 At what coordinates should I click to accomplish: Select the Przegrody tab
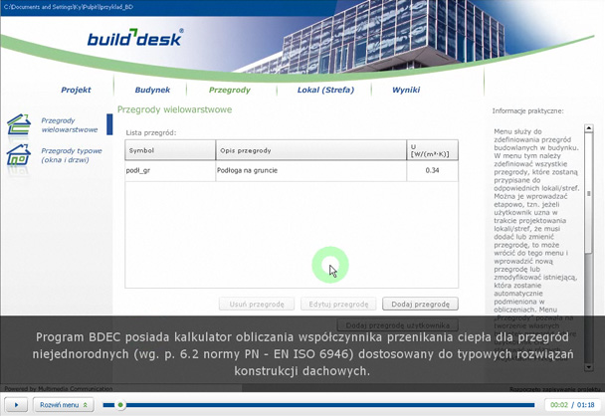[x=230, y=90]
